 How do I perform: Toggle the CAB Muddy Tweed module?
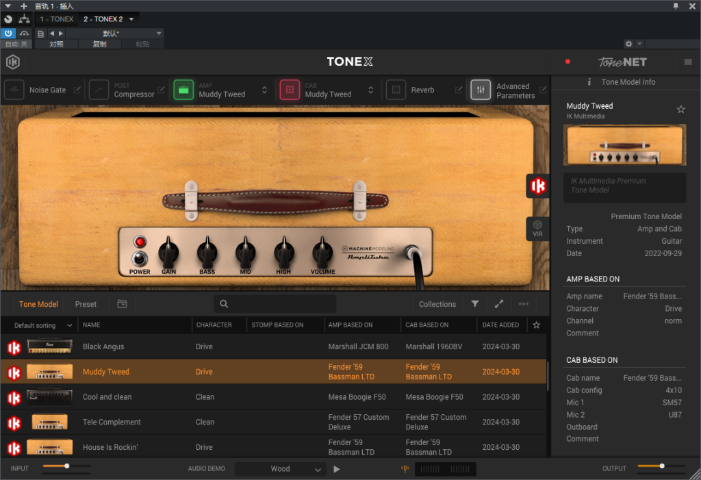pyautogui.click(x=290, y=90)
